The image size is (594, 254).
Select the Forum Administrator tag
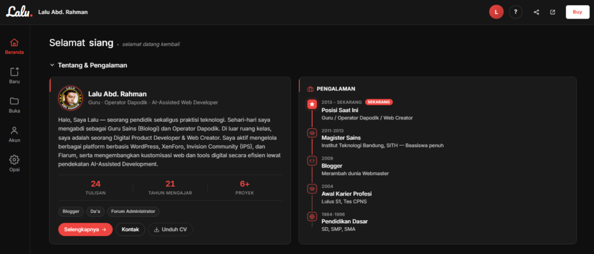pyautogui.click(x=133, y=212)
